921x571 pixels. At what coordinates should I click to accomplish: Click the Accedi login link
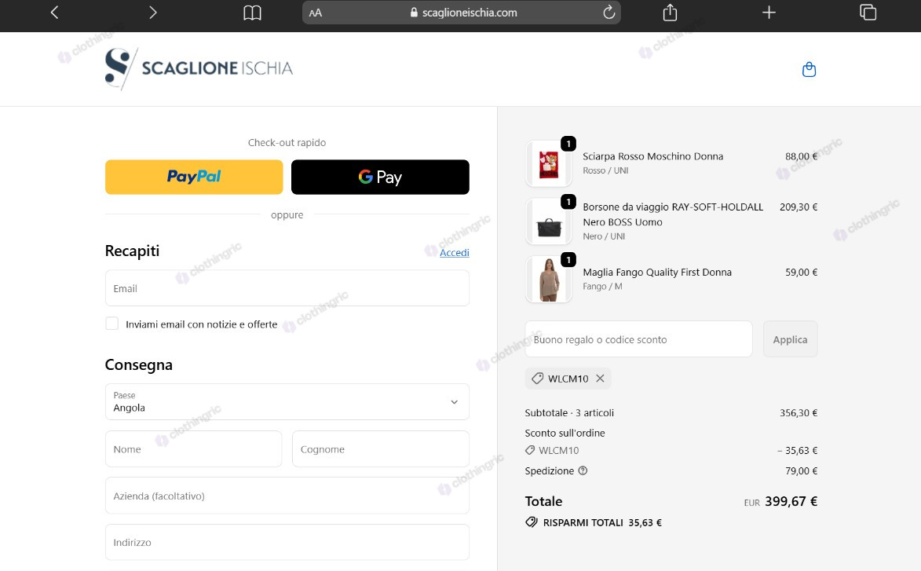(455, 253)
